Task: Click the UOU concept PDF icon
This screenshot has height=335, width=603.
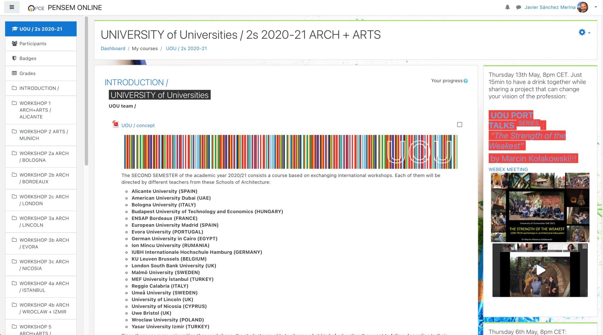Action: (116, 124)
